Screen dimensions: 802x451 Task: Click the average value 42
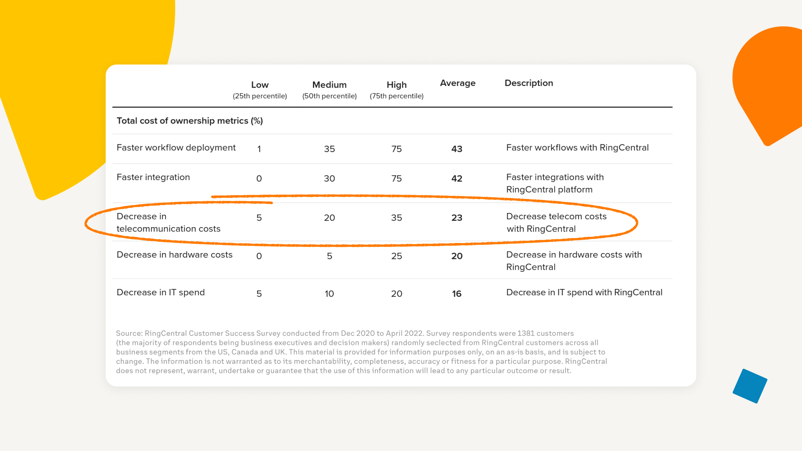(x=457, y=179)
